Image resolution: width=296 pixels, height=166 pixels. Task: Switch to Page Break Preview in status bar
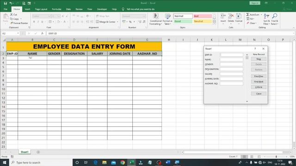pyautogui.click(x=259, y=157)
